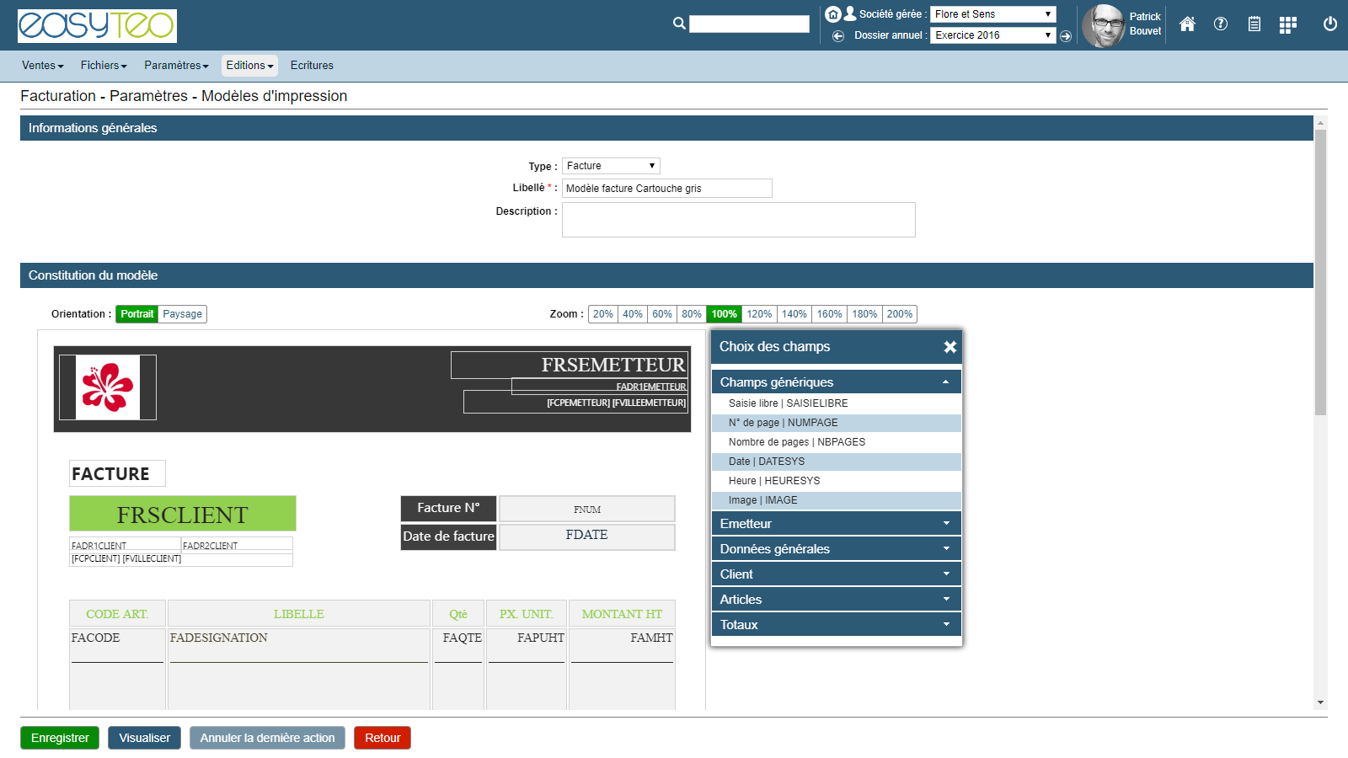Open the Ecritures menu item
The image size is (1348, 758).
pyautogui.click(x=312, y=66)
